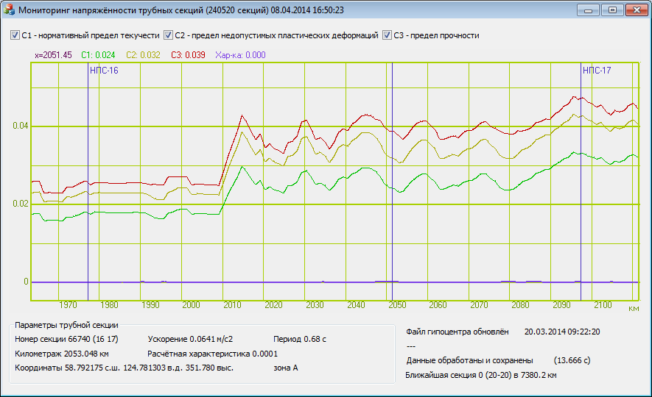Image resolution: width=652 pixels, height=397 pixels.
Task: Click the 2020 km axis label
Action: (x=273, y=305)
